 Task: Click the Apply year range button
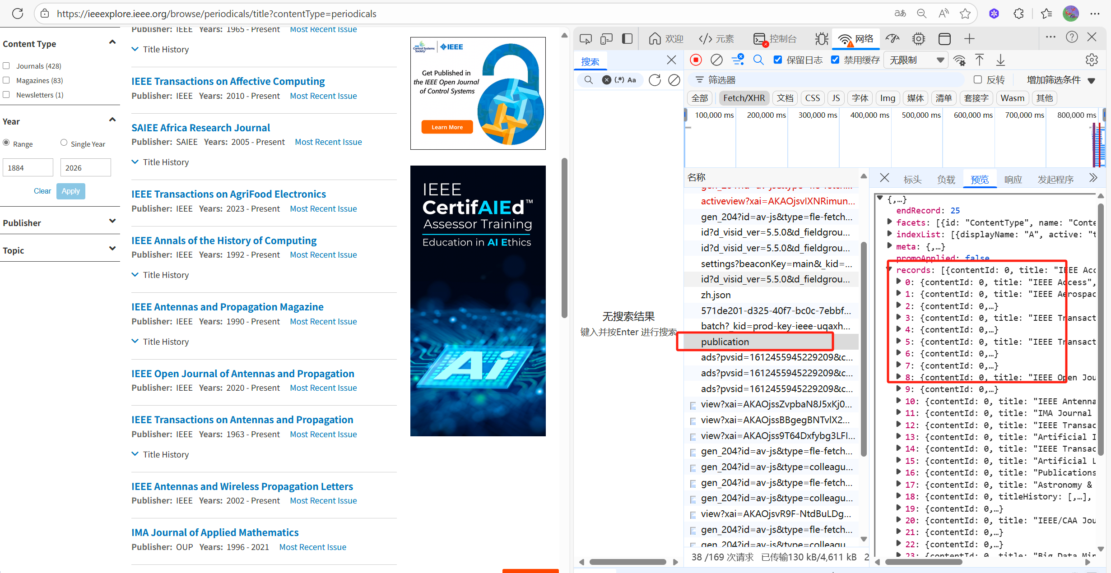[x=70, y=191]
